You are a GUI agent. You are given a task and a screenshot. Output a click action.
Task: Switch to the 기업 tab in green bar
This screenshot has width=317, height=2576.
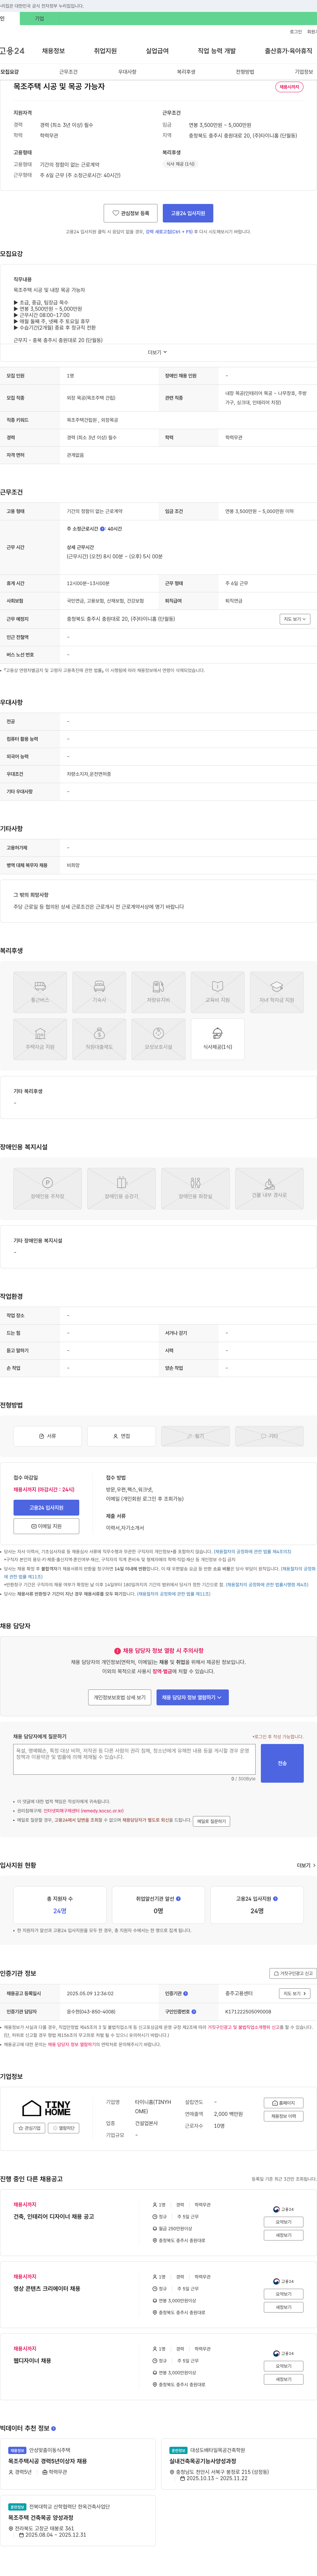pyautogui.click(x=39, y=18)
